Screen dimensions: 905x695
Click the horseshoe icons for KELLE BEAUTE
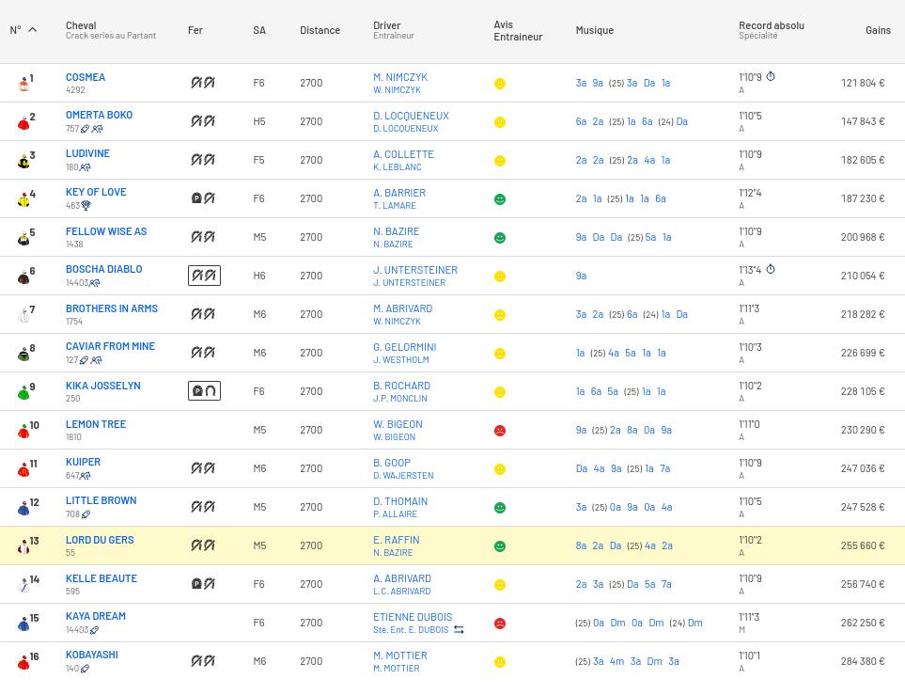tap(203, 584)
